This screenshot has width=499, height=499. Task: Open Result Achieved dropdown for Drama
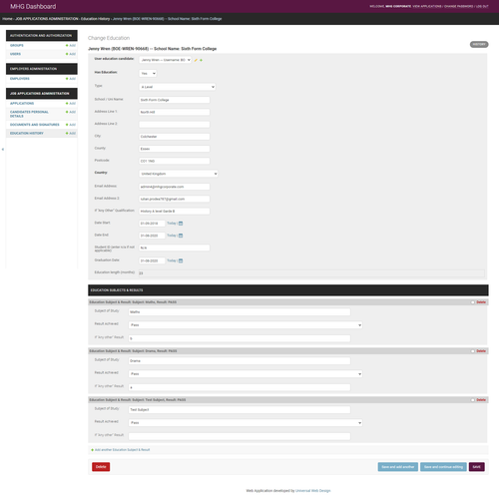(246, 374)
